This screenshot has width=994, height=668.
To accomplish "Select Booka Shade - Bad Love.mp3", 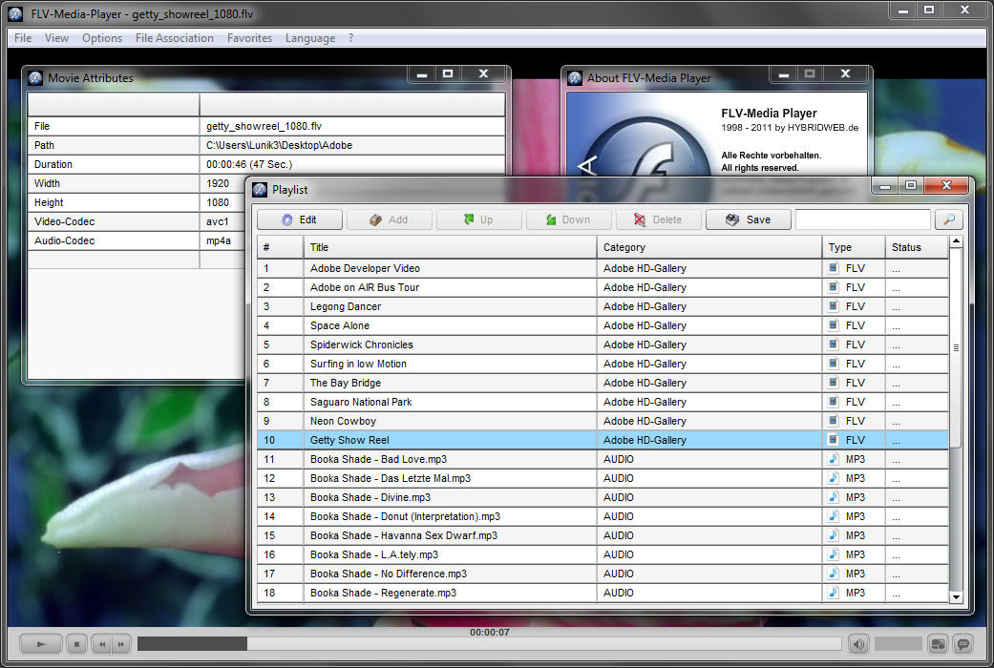I will (603, 459).
